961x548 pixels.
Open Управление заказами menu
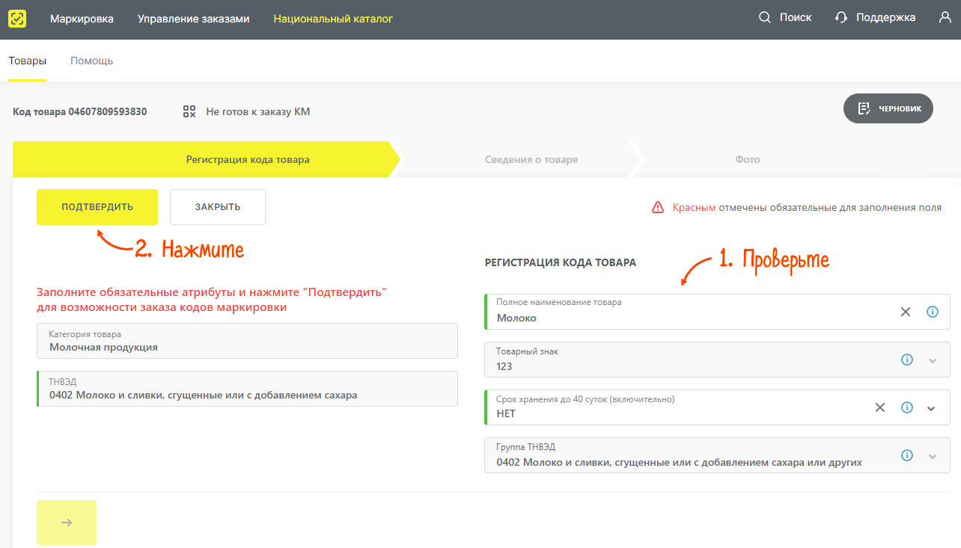[x=193, y=18]
